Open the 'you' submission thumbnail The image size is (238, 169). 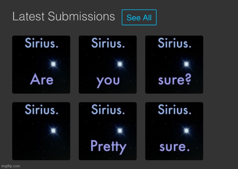(x=108, y=65)
